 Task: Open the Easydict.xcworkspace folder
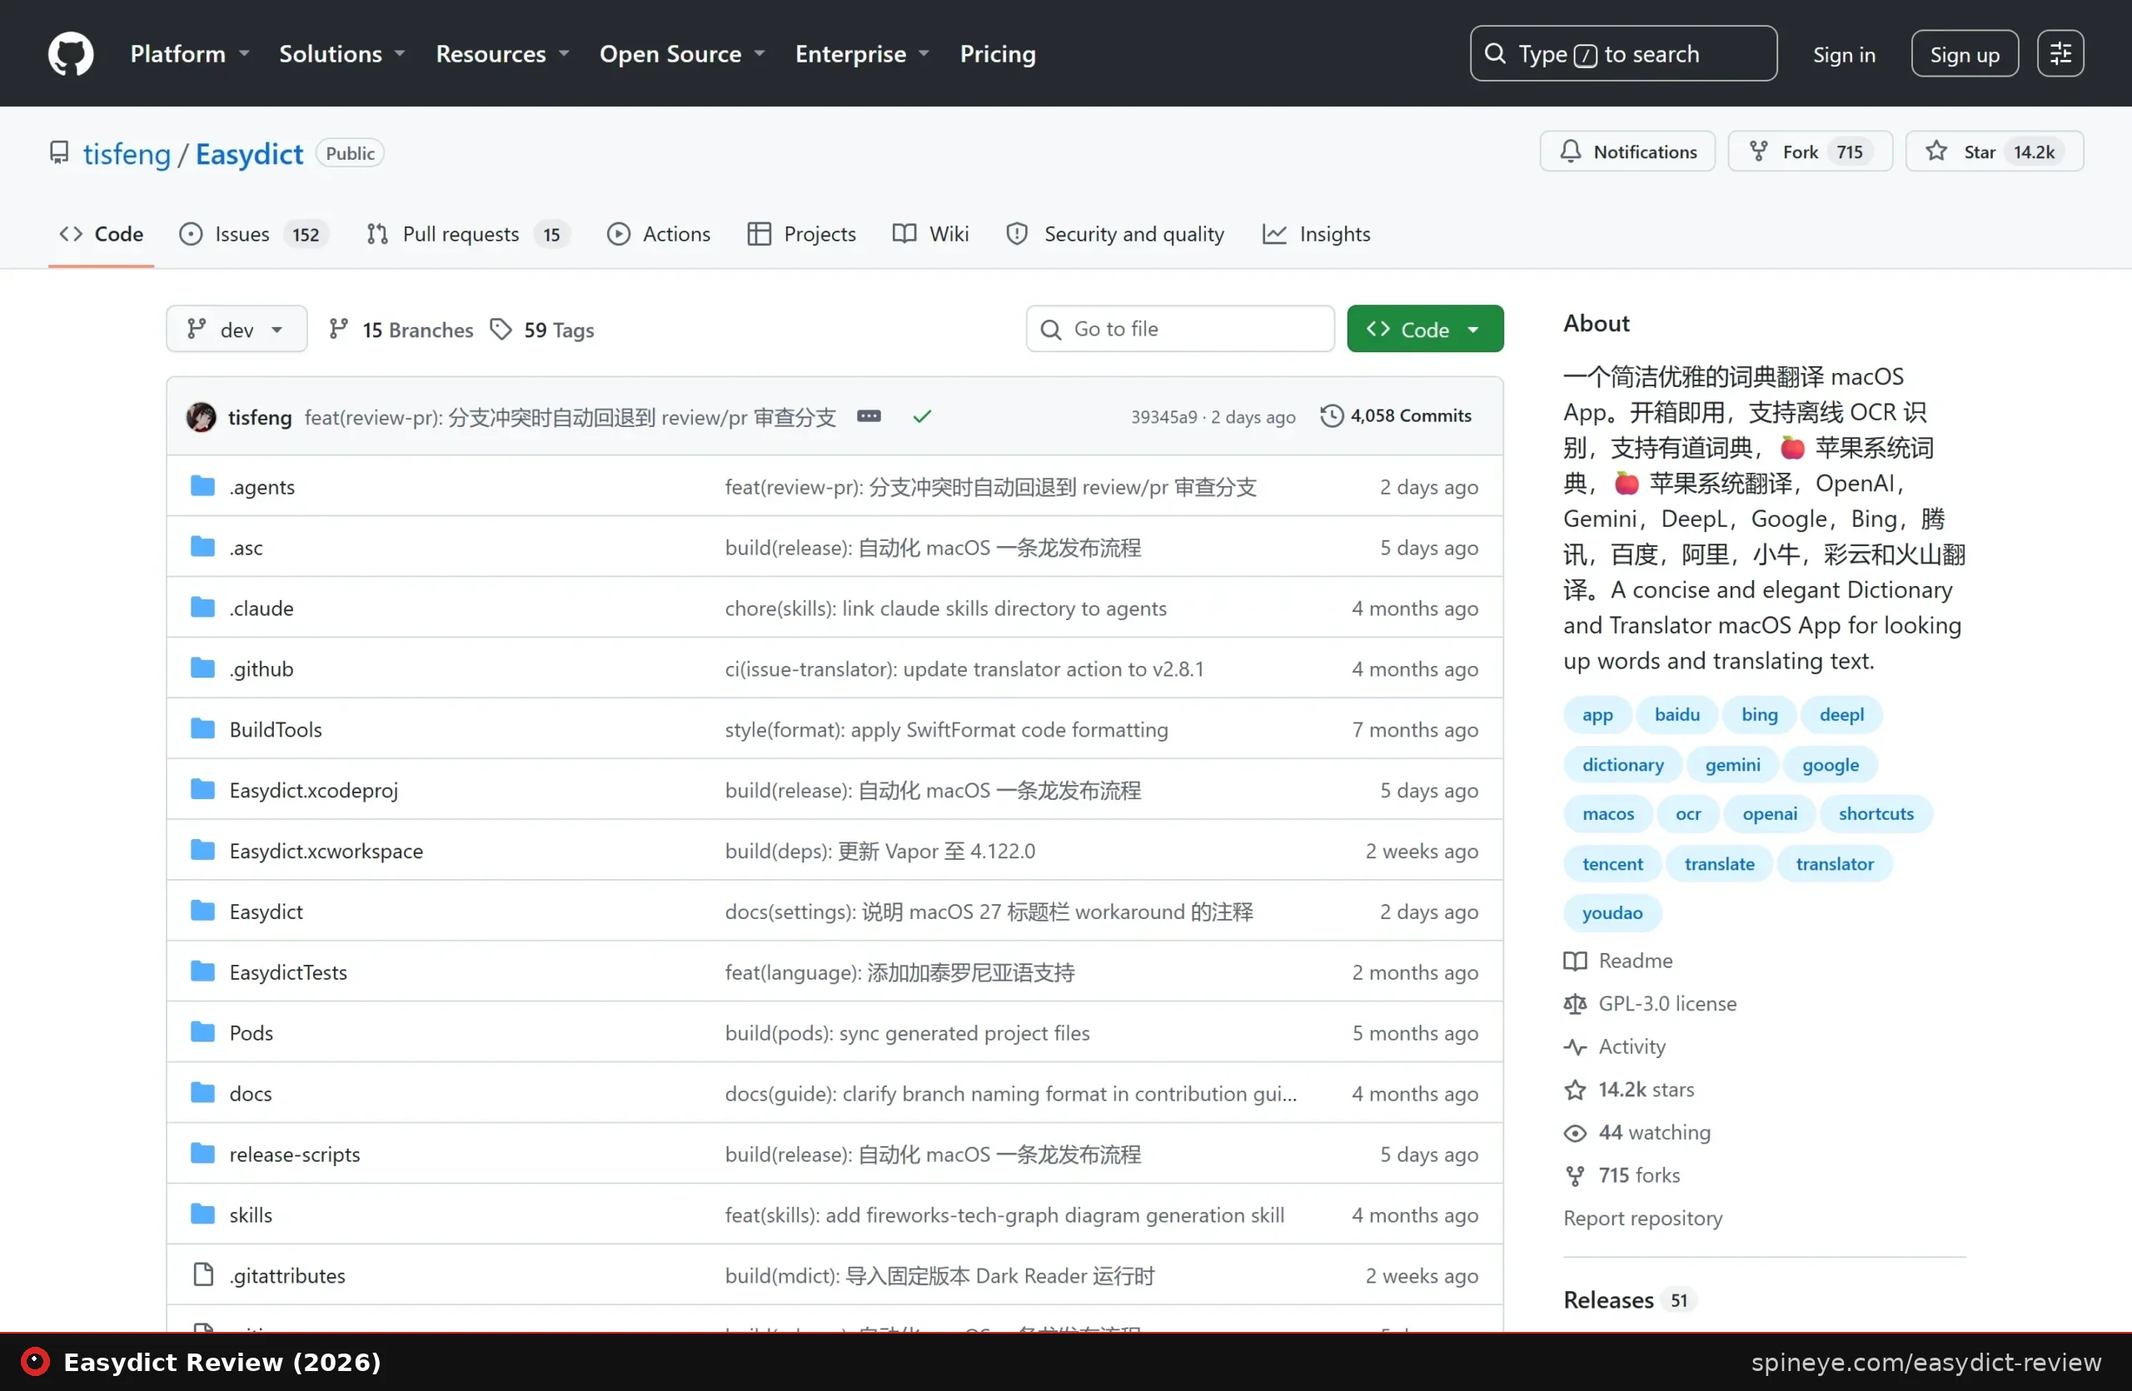(326, 851)
